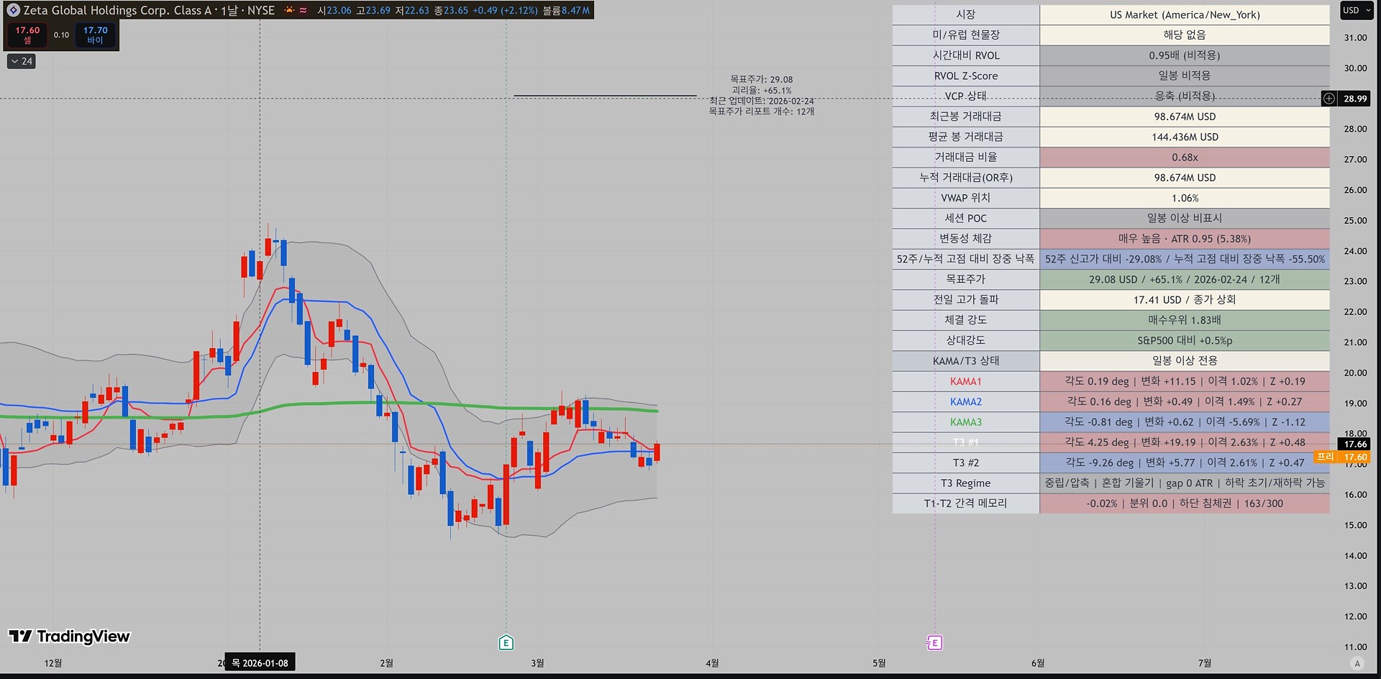Click the Zeta Global symbol logo icon
This screenshot has width=1381, height=679.
click(x=13, y=10)
